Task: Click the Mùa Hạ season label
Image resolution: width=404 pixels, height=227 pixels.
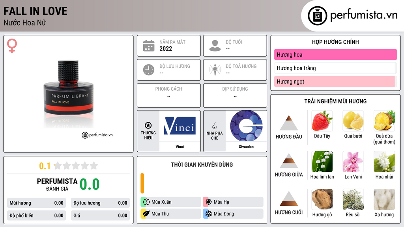Action: click(x=221, y=202)
